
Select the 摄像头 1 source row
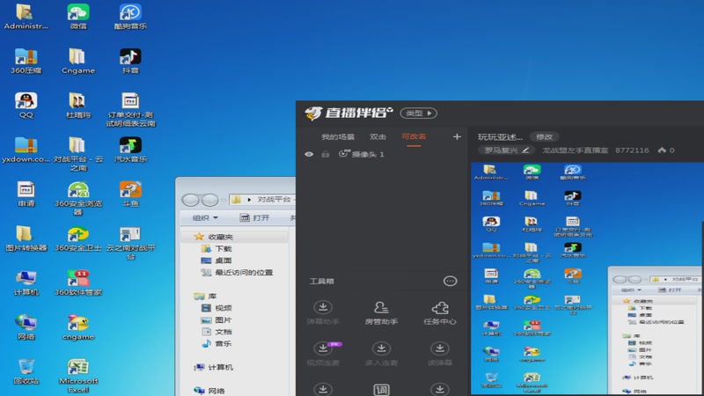(382, 154)
